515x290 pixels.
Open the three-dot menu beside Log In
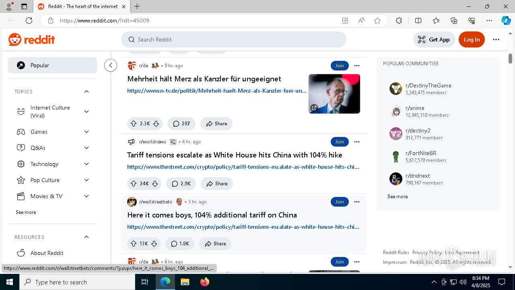pos(496,39)
